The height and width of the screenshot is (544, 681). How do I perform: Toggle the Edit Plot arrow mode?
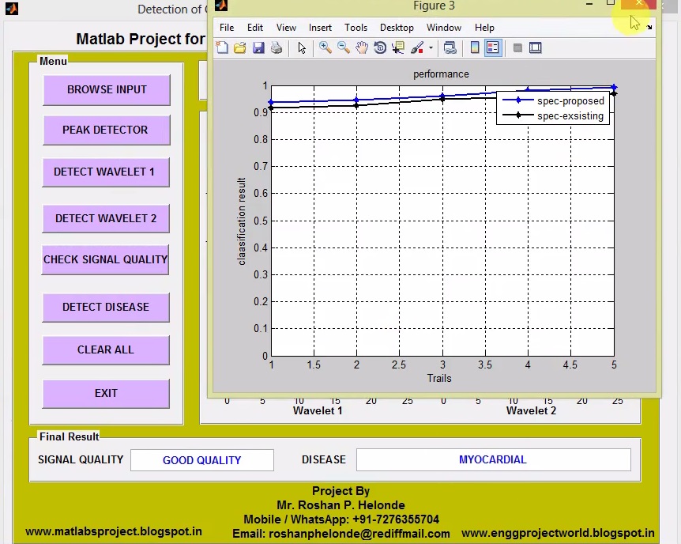tap(303, 47)
